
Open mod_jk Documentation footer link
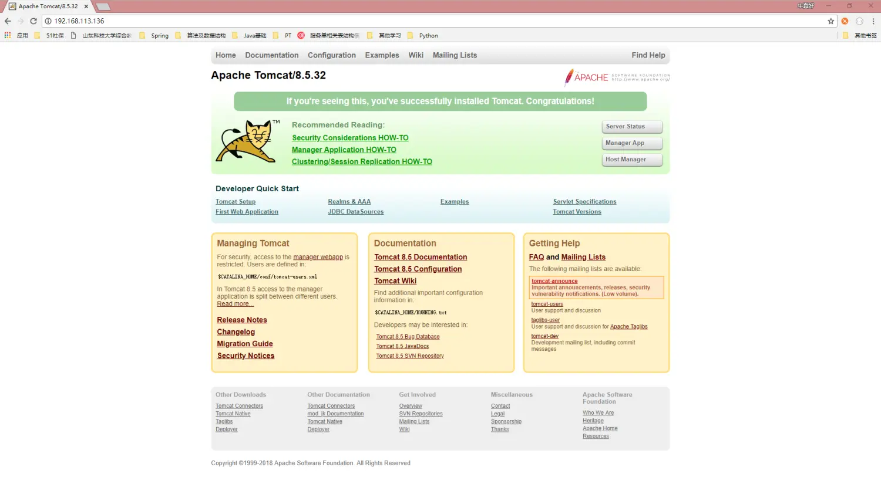335,414
